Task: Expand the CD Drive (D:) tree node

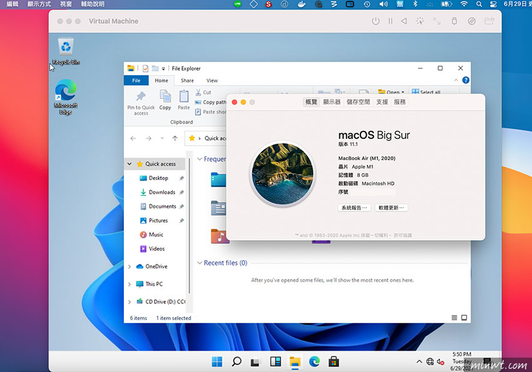Action: (130, 302)
